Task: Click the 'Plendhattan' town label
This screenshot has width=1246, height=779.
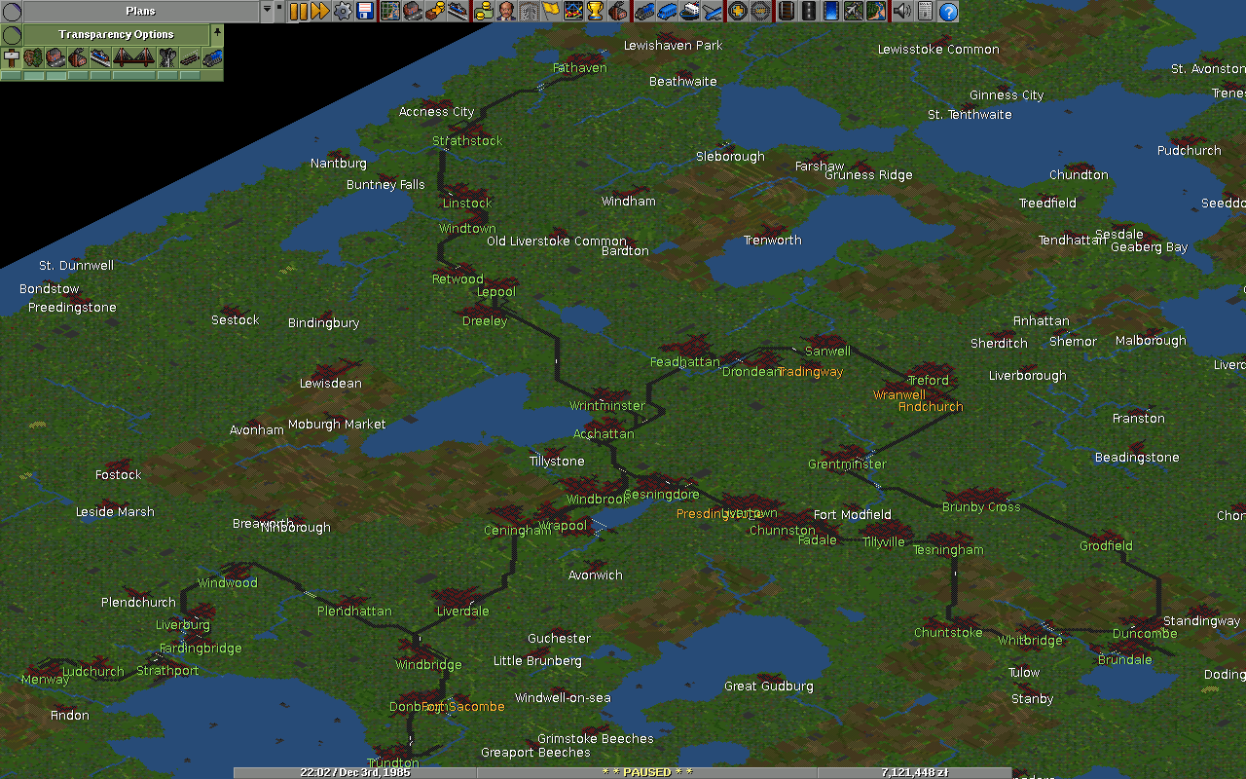Action: click(x=354, y=612)
